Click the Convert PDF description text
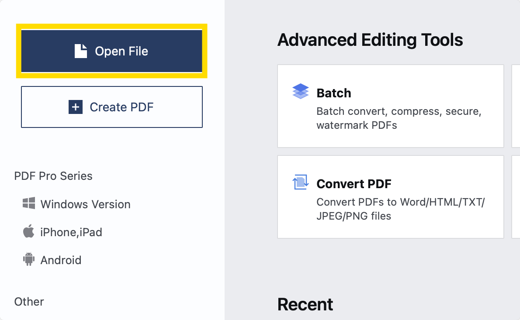This screenshot has width=520, height=320. [401, 209]
